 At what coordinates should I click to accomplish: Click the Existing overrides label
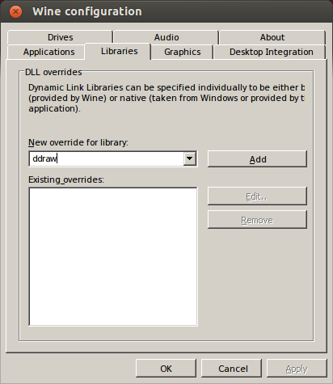[66, 179]
